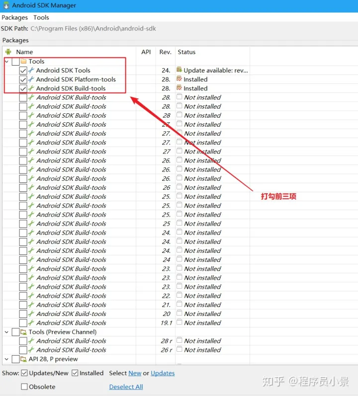Toggle the Installed show filter

[75, 373]
